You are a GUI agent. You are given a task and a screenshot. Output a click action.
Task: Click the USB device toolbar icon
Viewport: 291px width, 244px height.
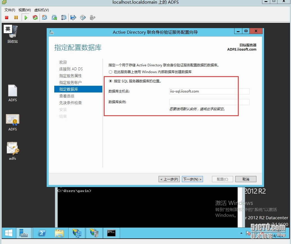point(93,18)
